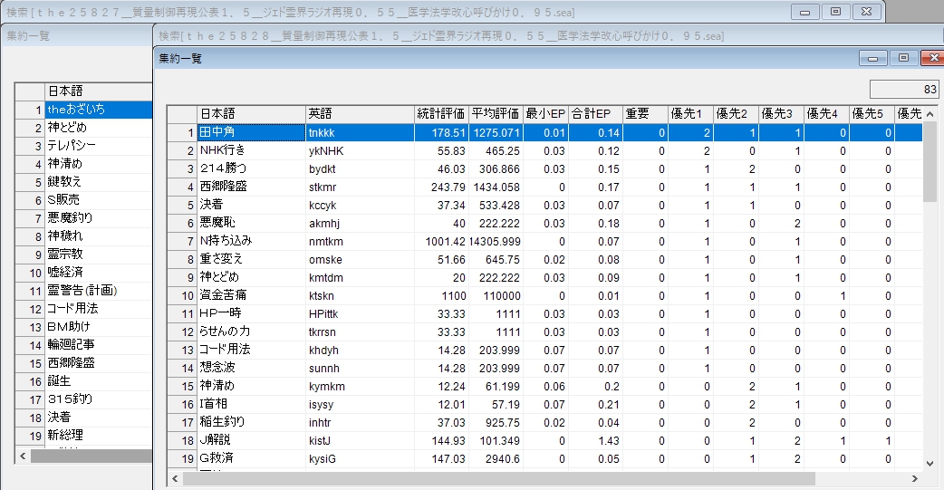Screen dimensions: 944x490
Task: Minimize the front 集約一覧 window
Action: click(874, 58)
